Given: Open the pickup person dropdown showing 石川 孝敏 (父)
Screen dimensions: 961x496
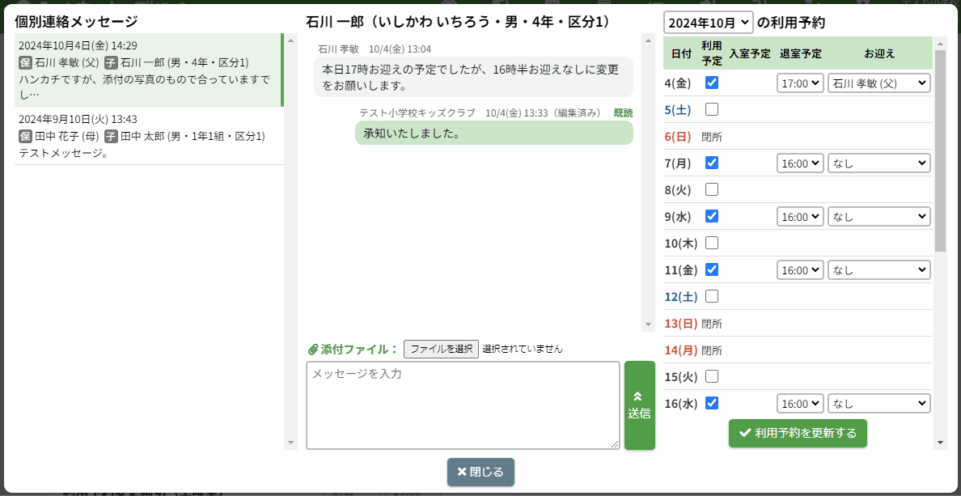Looking at the screenshot, I should pyautogui.click(x=878, y=83).
